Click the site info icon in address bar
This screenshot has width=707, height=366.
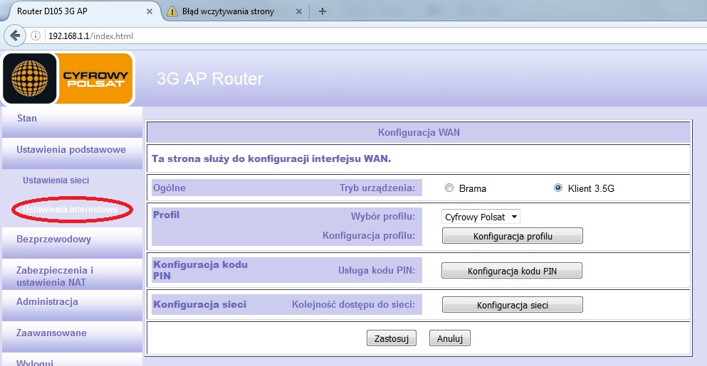coord(36,36)
